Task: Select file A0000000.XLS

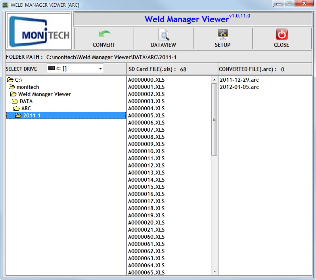Action: 146,80
